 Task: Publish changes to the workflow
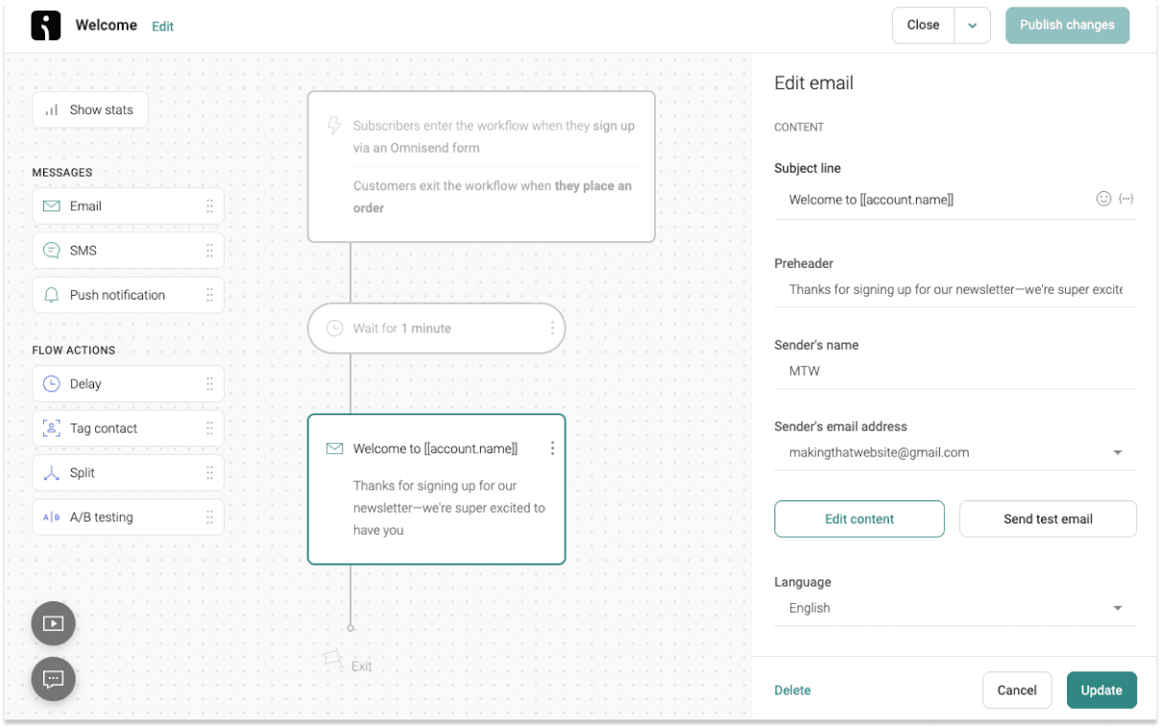[1067, 25]
